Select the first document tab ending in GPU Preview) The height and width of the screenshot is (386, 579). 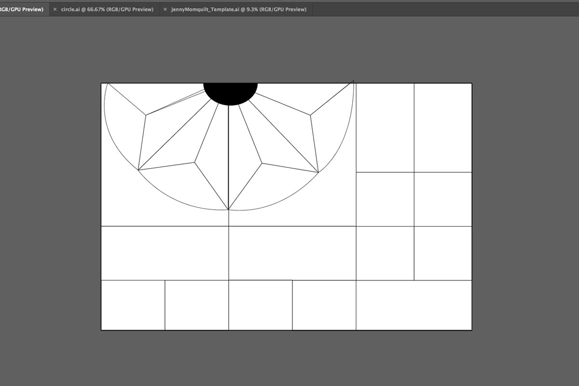[x=24, y=9]
